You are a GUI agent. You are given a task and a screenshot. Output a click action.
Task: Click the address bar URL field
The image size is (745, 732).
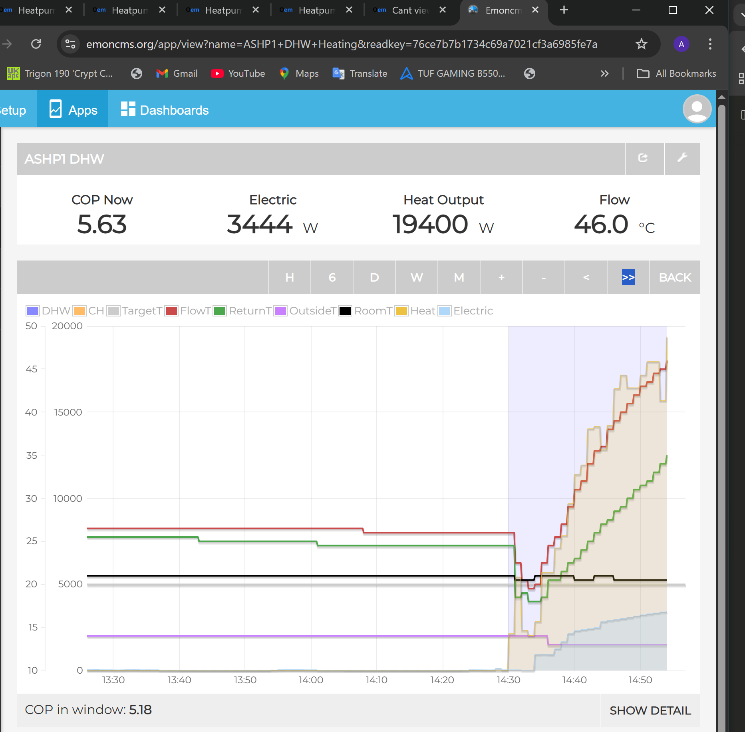[x=342, y=44]
